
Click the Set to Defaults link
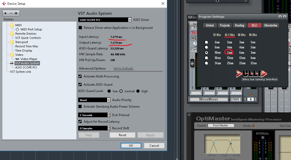pyautogui.click(x=124, y=68)
